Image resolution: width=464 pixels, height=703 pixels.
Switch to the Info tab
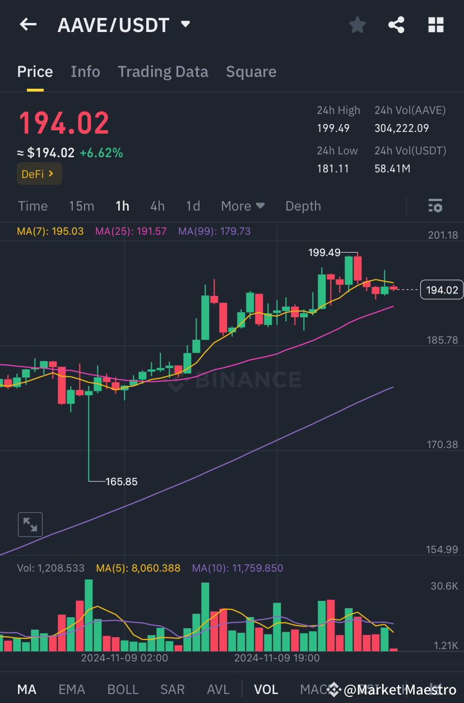pos(85,71)
